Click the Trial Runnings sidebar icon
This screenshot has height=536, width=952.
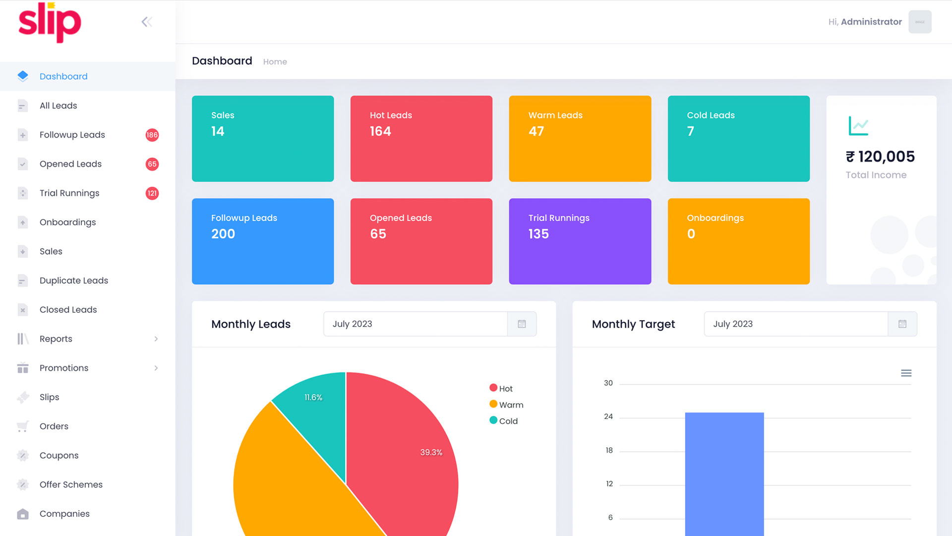(x=23, y=193)
